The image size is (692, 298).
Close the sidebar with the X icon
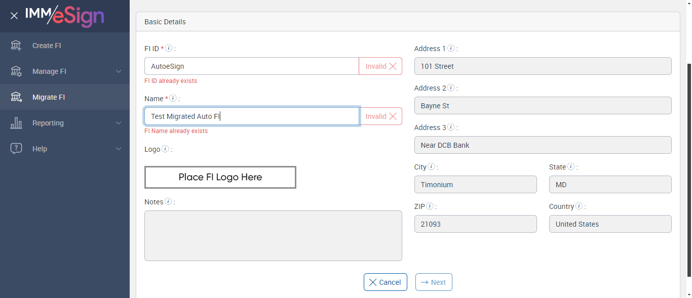point(14,16)
